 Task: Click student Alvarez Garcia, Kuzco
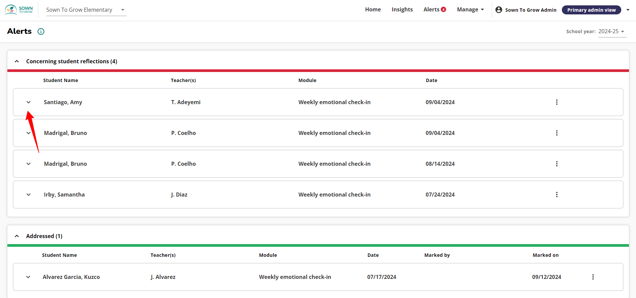coord(71,277)
